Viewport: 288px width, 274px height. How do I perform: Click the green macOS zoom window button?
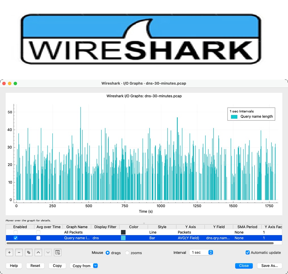15,83
